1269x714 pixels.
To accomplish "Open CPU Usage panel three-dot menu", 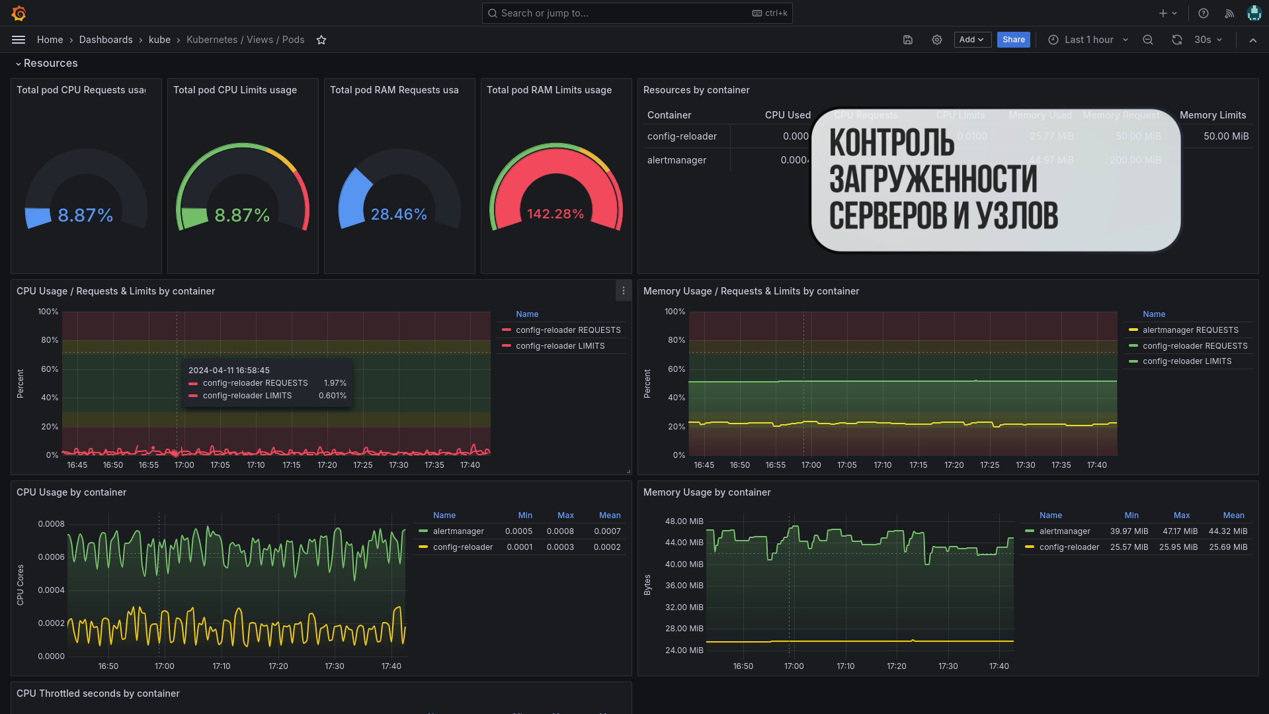I will pos(623,291).
